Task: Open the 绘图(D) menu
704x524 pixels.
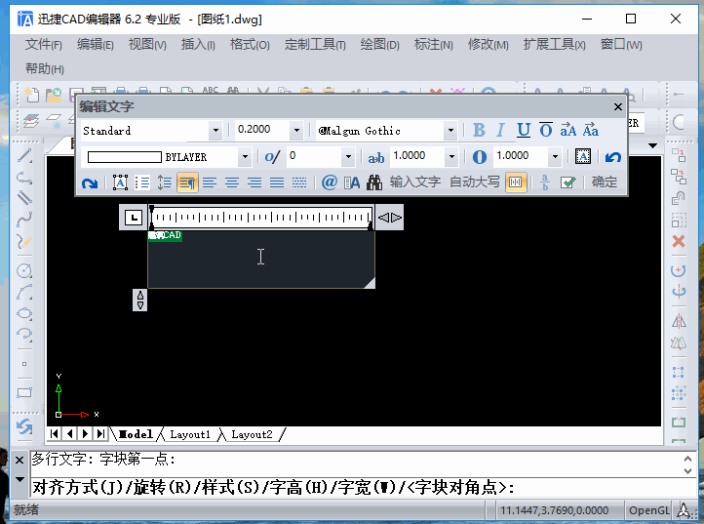Action: click(x=379, y=45)
